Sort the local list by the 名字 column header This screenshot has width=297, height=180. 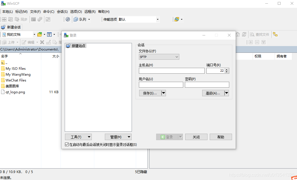(20, 56)
